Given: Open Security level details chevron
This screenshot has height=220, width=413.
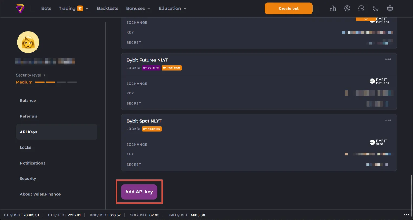Looking at the screenshot, I should [x=45, y=75].
